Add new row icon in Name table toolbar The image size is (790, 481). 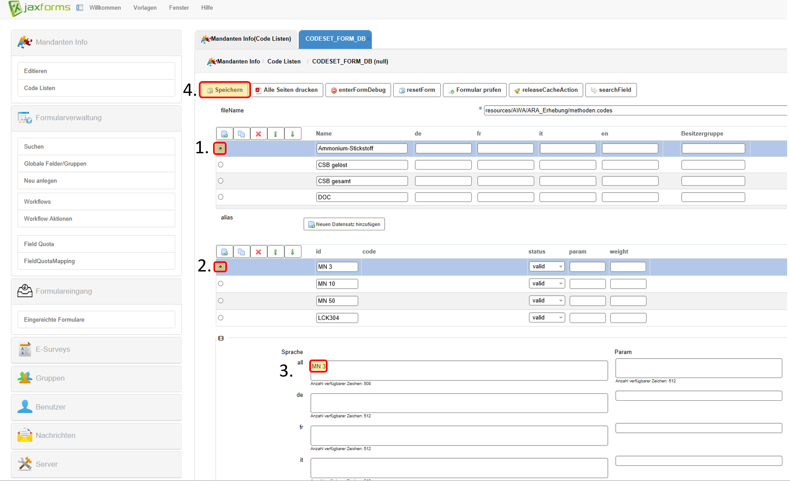pos(224,134)
